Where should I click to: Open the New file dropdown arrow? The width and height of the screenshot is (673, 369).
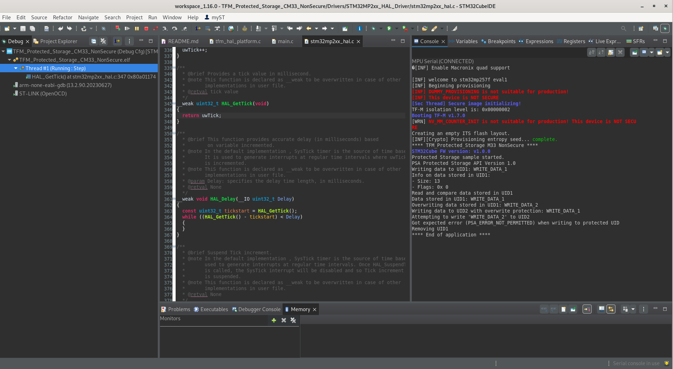pyautogui.click(x=15, y=28)
